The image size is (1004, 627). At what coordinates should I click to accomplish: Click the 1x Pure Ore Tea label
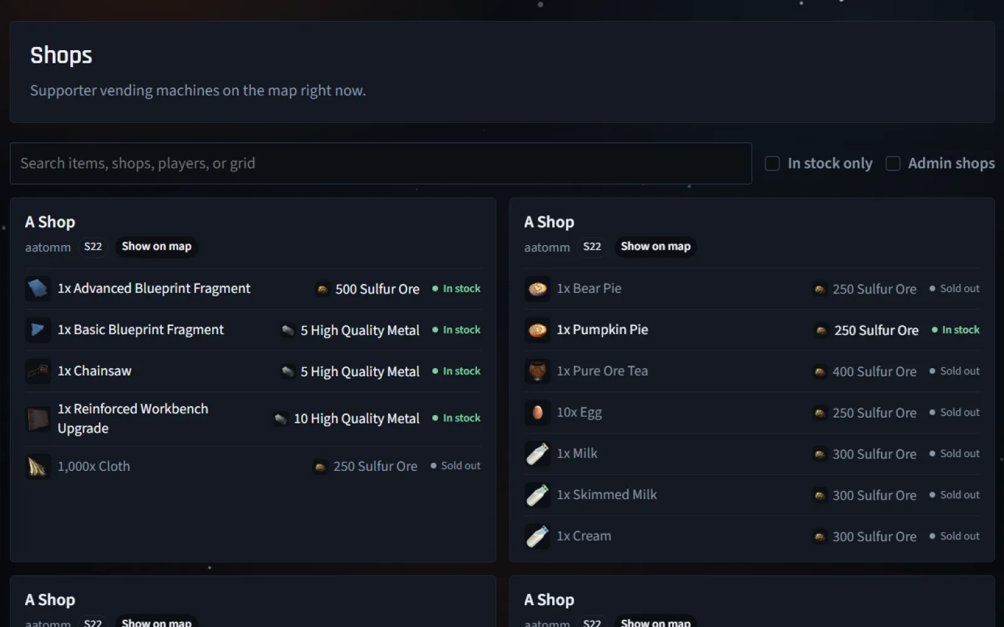(602, 371)
